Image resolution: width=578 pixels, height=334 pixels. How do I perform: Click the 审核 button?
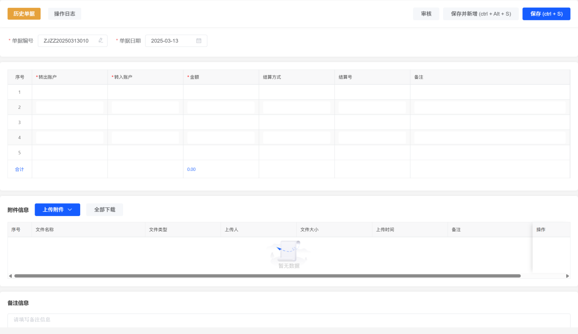point(426,14)
